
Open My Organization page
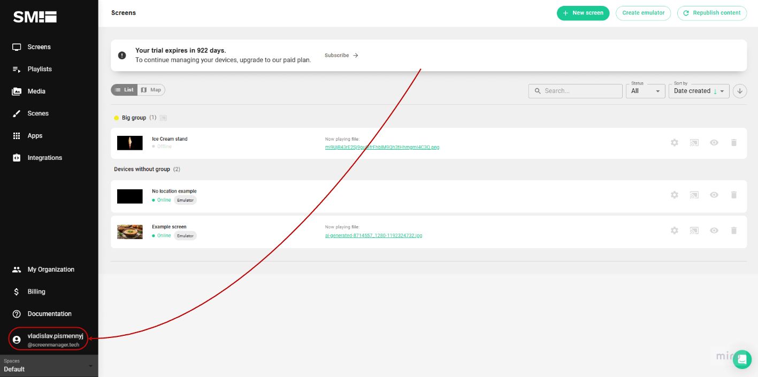click(43, 270)
